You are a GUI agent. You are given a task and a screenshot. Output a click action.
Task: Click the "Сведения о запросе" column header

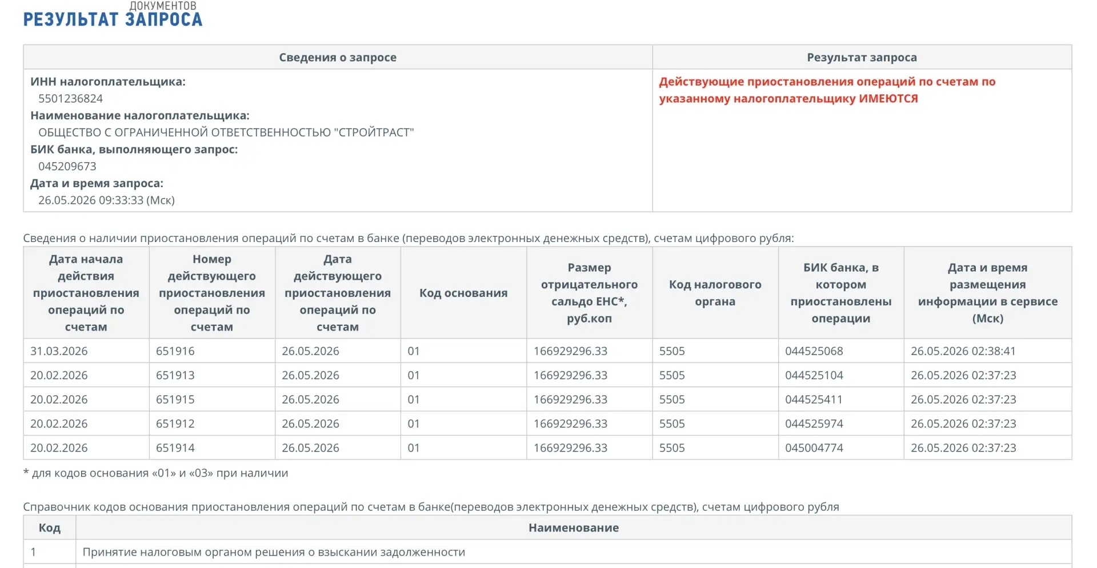(338, 57)
